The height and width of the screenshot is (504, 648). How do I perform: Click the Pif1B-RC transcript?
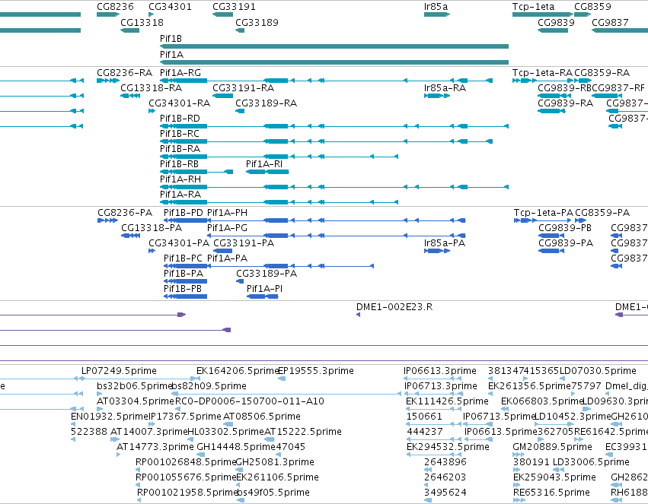point(326,141)
